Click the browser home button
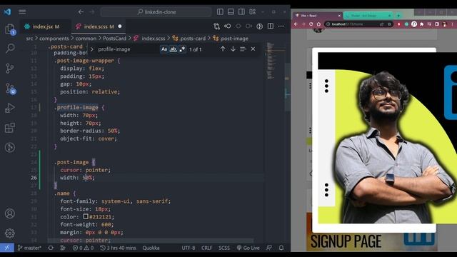 pos(318,24)
